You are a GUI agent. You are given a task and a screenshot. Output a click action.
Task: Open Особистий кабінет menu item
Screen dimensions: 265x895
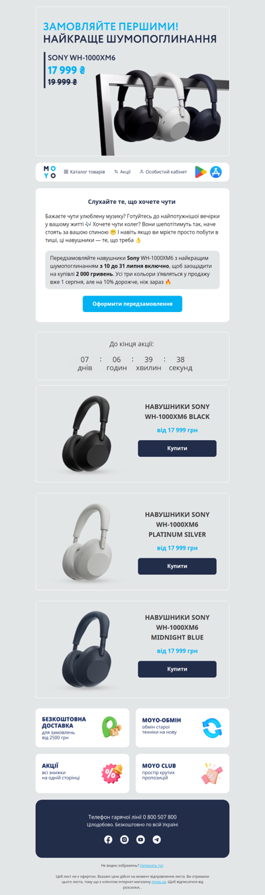pos(163,172)
